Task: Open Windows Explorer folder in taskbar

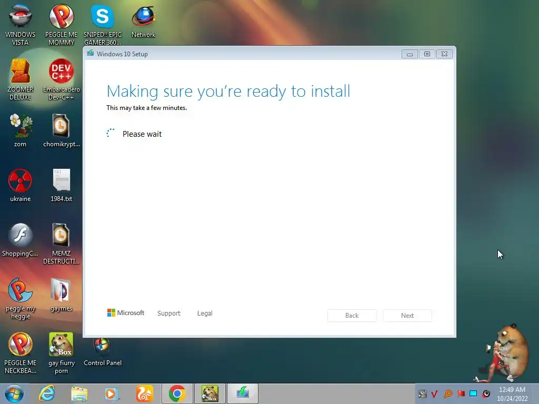Action: (79, 393)
